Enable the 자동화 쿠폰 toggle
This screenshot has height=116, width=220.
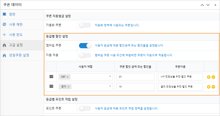(x=85, y=25)
